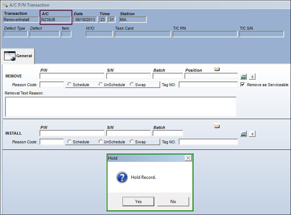Click the A/C field showing N238JB
This screenshot has height=215, width=291.
click(56, 20)
